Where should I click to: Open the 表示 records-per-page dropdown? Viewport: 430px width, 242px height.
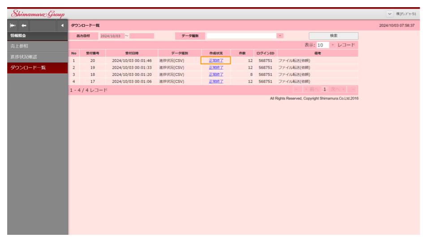pos(333,45)
